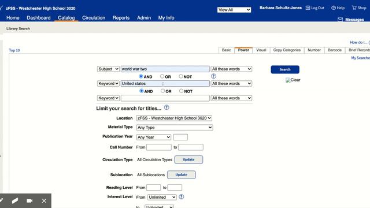
Task: Open the My Info menu
Action: pos(166,18)
